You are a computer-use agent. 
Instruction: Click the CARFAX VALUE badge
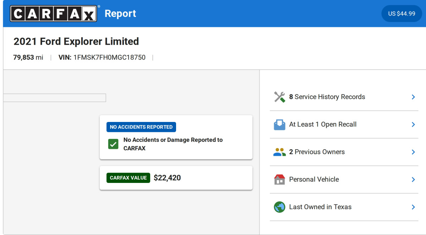point(128,178)
